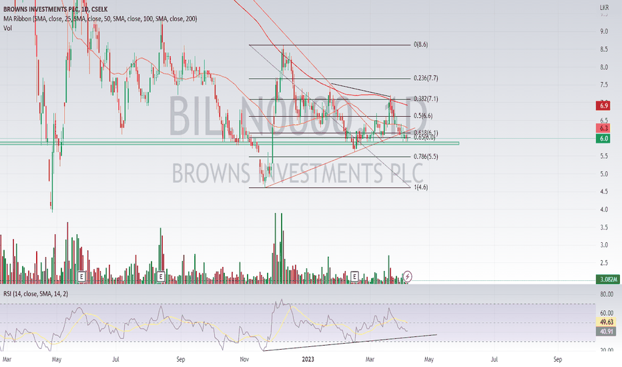
Task: Click the 40.91 RSI value label
Action: click(x=607, y=332)
